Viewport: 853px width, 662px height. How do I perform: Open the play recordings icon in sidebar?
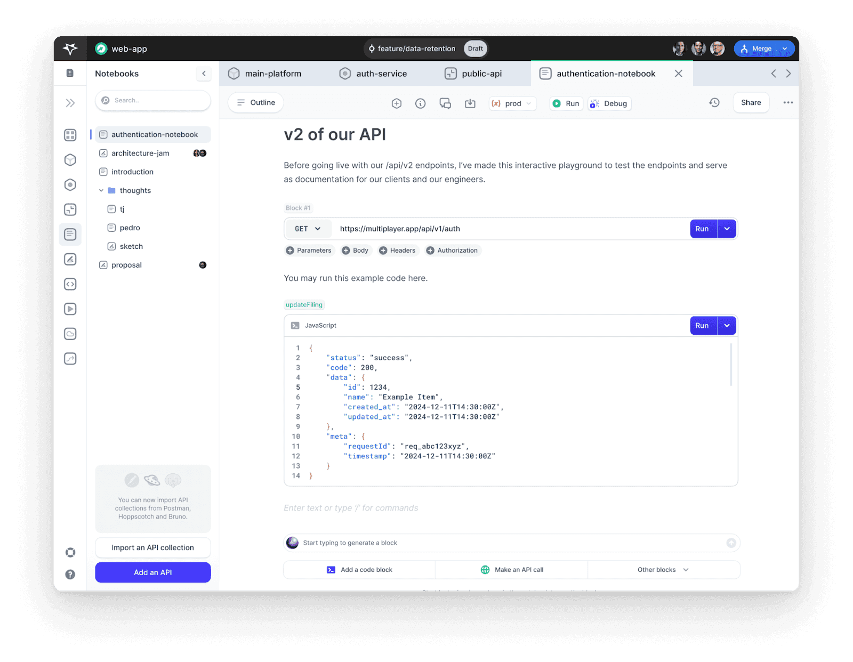(x=70, y=309)
